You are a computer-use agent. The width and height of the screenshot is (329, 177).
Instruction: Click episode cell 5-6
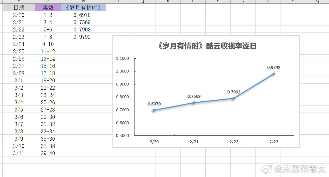click(48, 29)
